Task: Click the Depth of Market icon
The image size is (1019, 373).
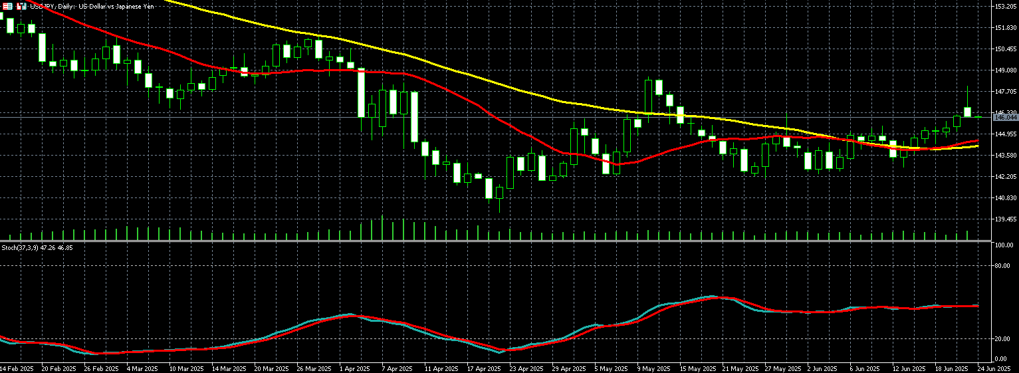Action: tap(22, 6)
